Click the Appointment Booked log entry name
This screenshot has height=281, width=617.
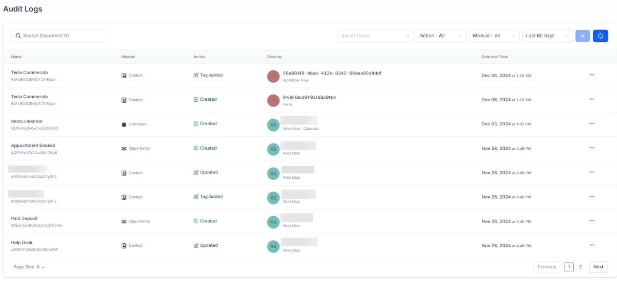pyautogui.click(x=33, y=146)
